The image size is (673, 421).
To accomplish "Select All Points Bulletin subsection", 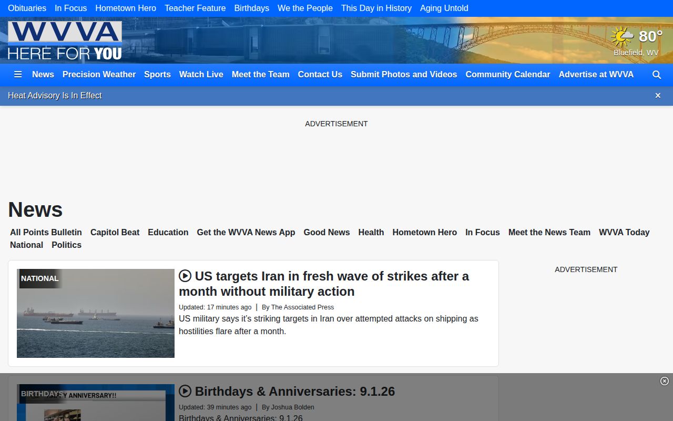I will [x=46, y=232].
